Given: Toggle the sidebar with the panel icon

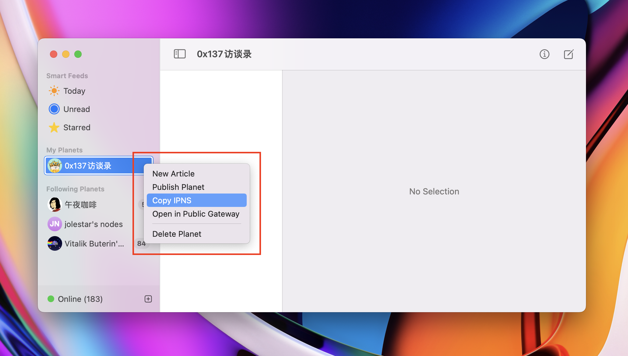Looking at the screenshot, I should tap(180, 54).
